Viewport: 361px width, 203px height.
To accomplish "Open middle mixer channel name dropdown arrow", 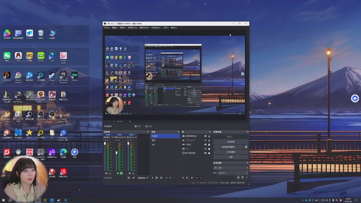I will [x=125, y=138].
